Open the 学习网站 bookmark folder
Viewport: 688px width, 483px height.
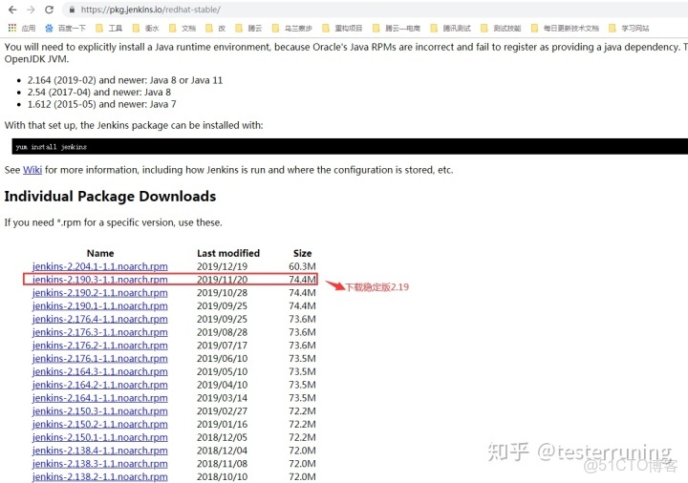(629, 28)
